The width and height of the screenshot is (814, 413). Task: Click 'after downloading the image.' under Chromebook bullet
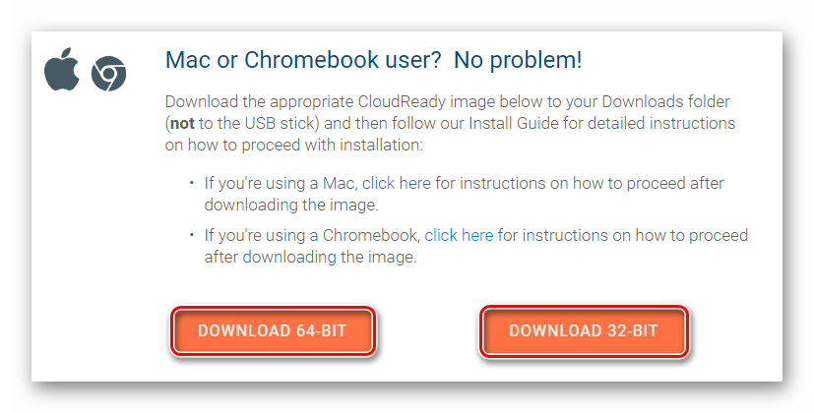(310, 258)
